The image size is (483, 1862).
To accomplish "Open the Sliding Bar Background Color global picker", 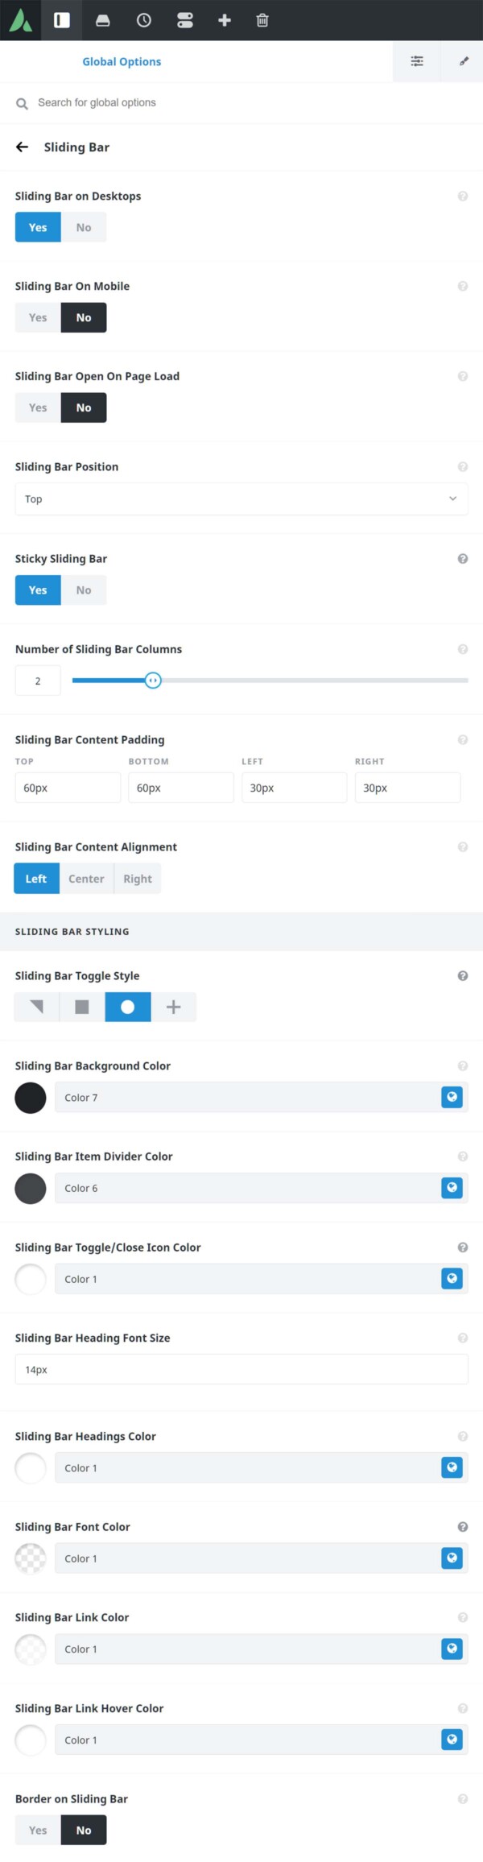I will tap(452, 1097).
